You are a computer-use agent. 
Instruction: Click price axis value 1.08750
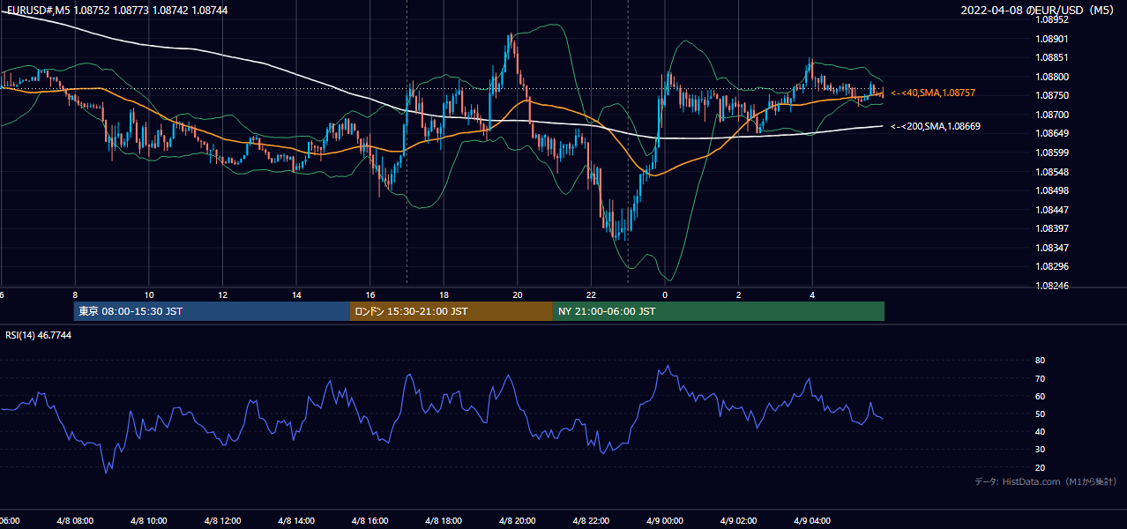pos(1052,95)
